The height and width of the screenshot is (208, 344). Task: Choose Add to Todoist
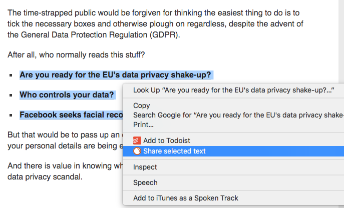tap(233, 140)
